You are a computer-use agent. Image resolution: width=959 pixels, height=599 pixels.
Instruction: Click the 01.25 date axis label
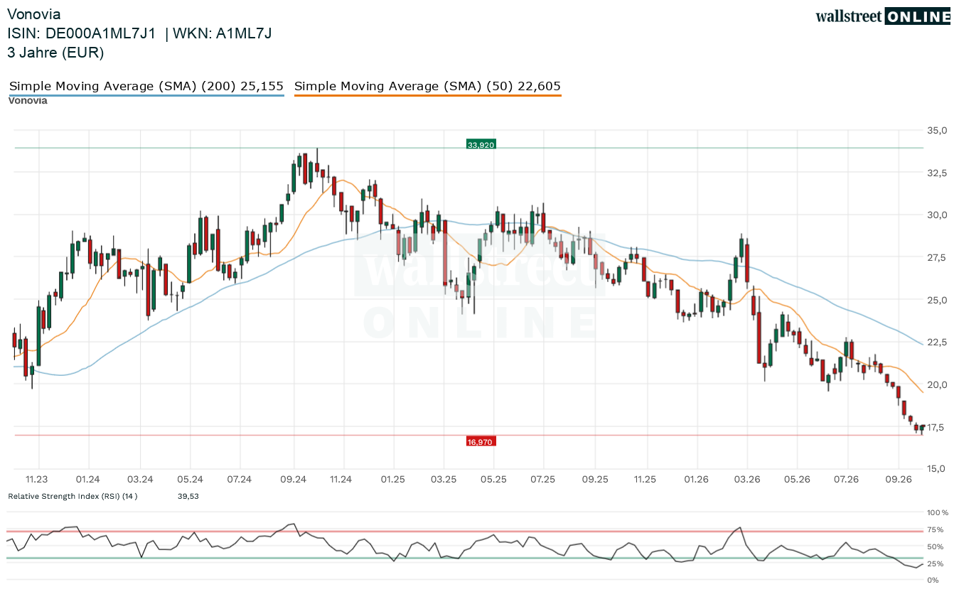[392, 479]
